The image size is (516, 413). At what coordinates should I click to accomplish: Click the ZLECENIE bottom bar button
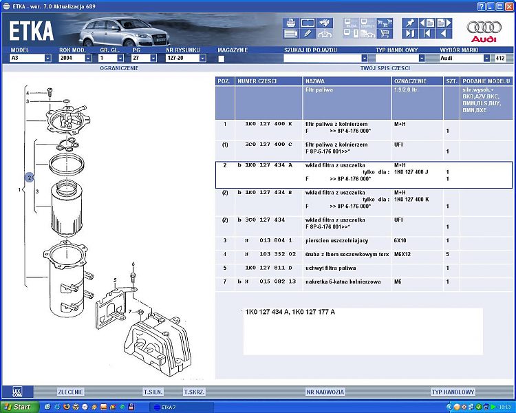[70, 392]
